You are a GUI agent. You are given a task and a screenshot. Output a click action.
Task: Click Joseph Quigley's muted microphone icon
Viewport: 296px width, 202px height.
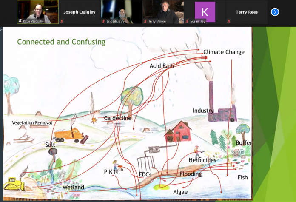[x=62, y=21]
